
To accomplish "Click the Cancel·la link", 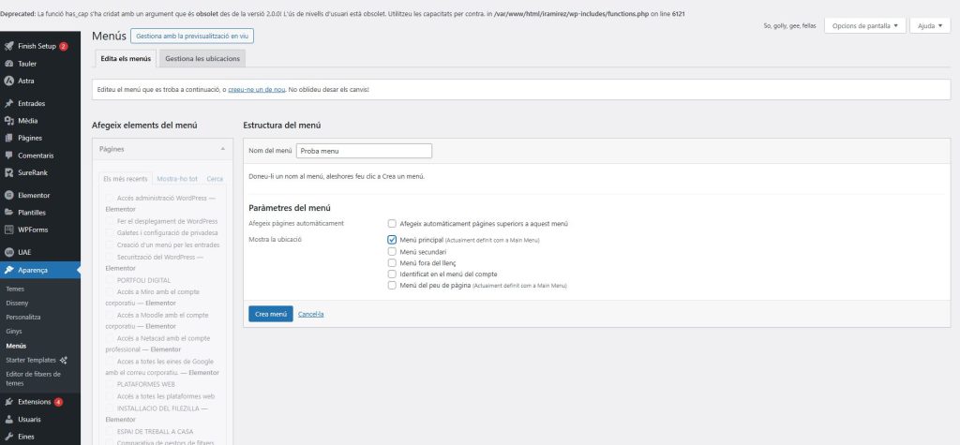I will (x=310, y=314).
